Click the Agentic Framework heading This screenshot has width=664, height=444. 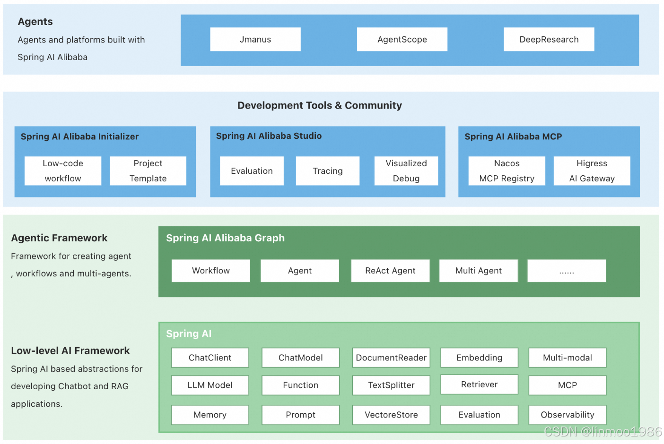59,238
